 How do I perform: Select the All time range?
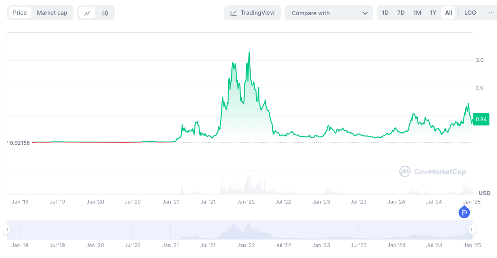click(448, 13)
